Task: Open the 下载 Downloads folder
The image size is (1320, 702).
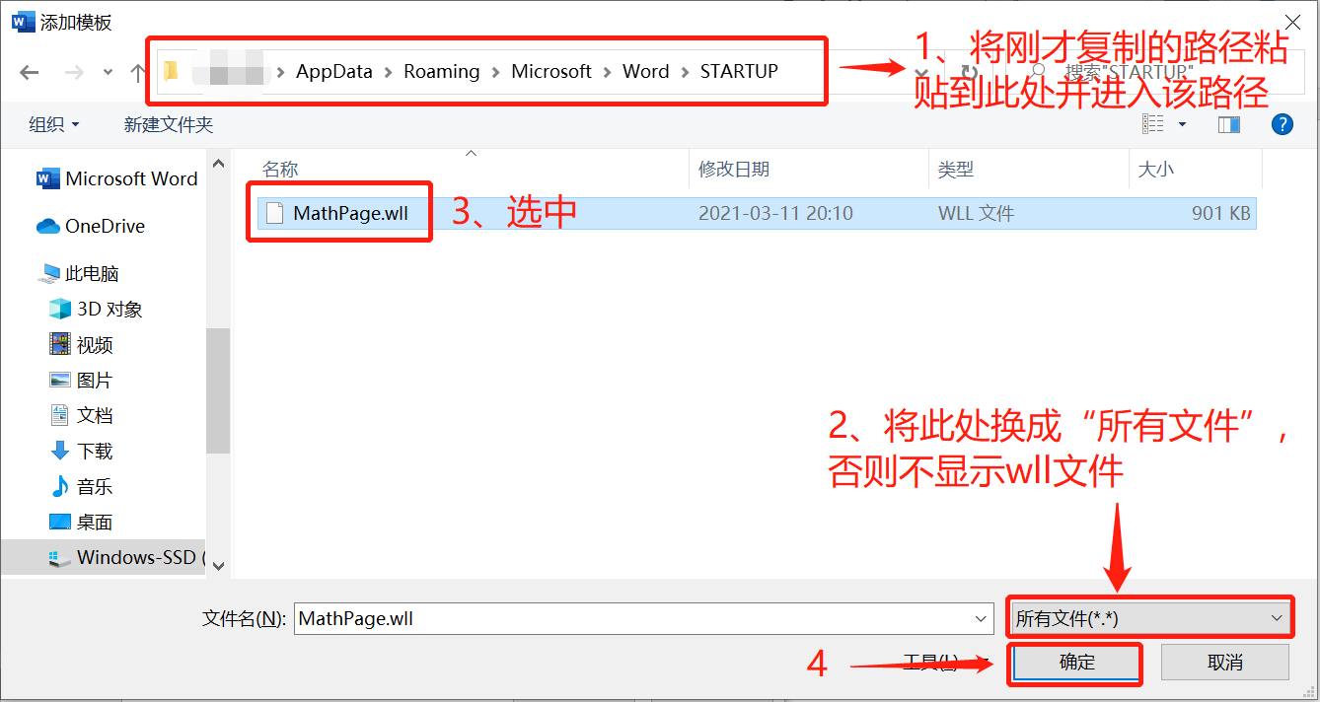Action: click(x=92, y=451)
